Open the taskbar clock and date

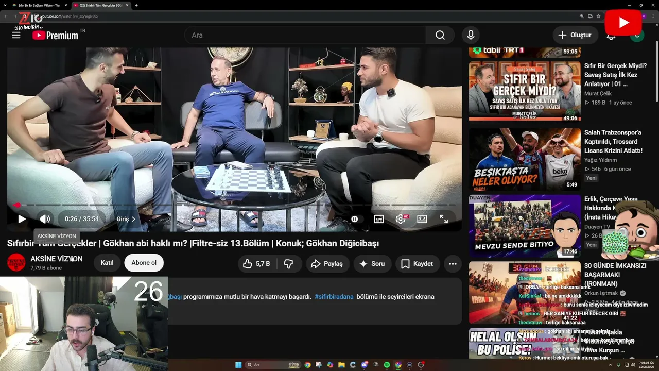tap(647, 365)
